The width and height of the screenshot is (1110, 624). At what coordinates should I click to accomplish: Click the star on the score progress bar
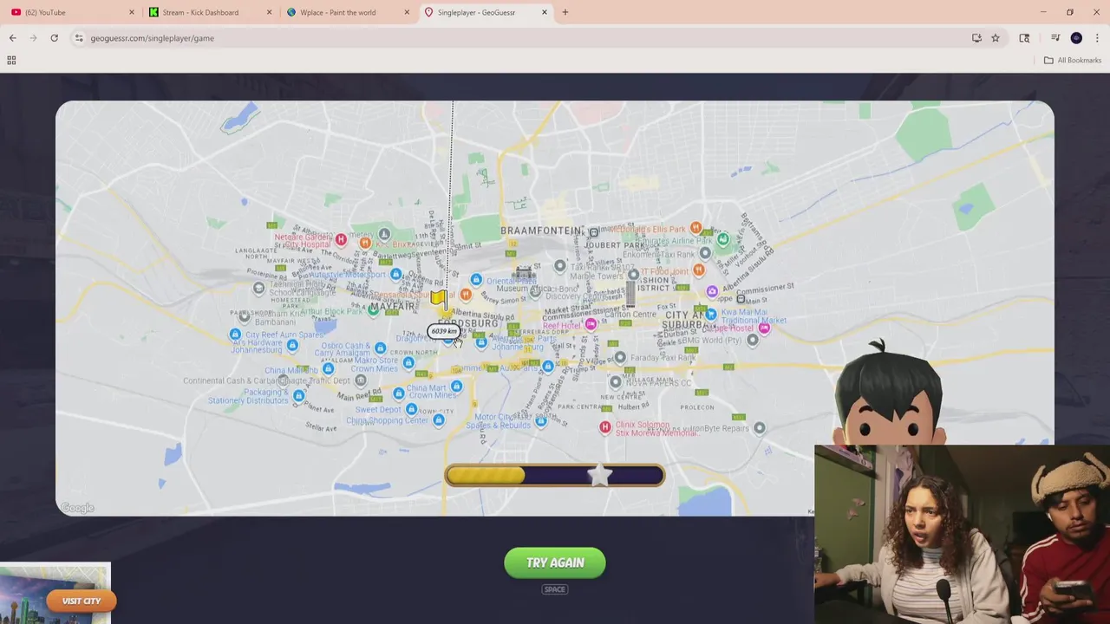coord(599,474)
